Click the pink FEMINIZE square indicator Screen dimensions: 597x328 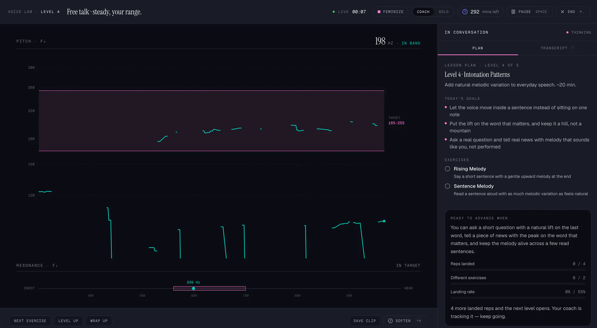click(379, 12)
